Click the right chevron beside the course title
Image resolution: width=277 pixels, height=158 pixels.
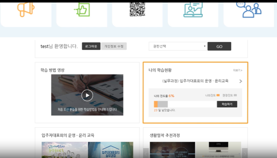[241, 81]
